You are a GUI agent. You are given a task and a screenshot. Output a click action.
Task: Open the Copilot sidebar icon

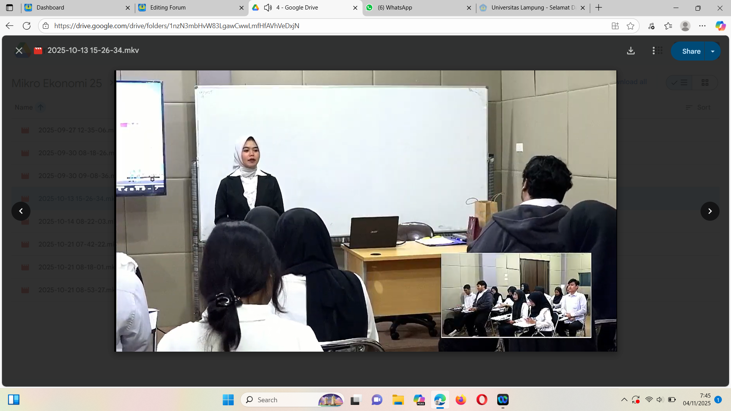[720, 26]
